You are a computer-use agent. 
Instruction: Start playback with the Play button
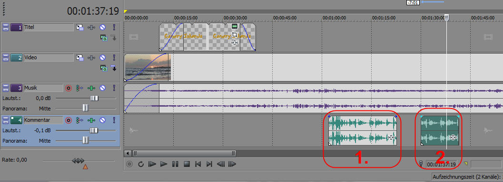(x=164, y=164)
